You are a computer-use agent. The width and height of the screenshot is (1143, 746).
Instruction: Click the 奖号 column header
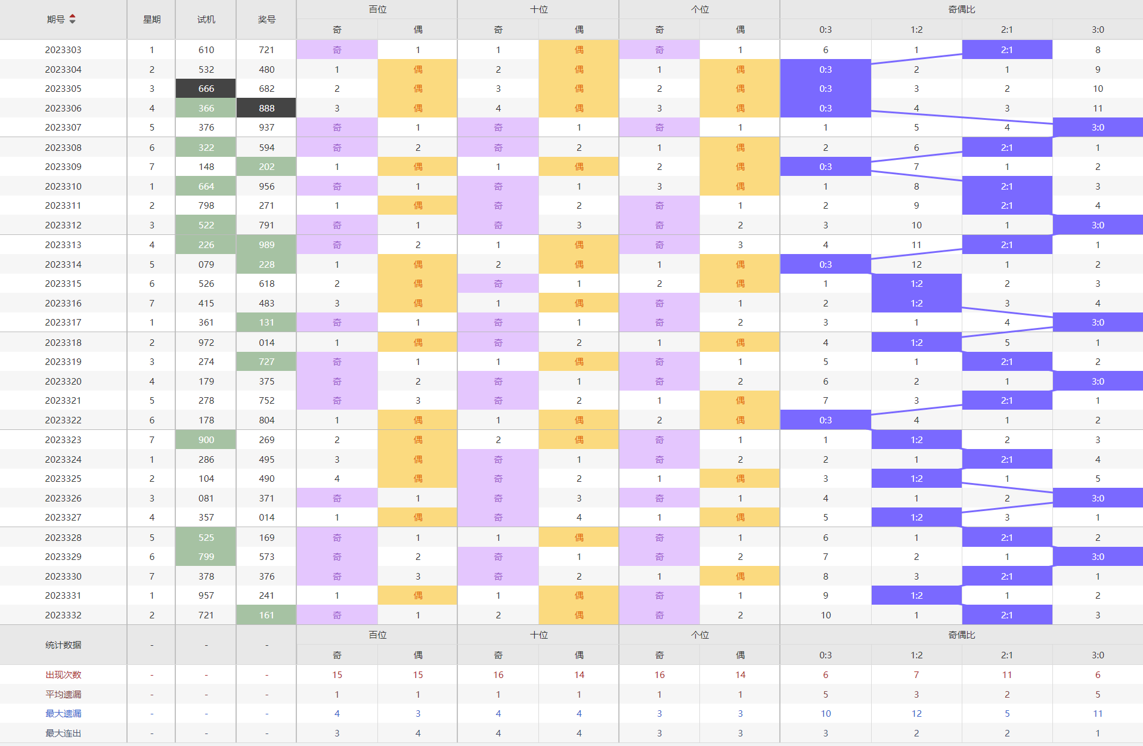click(267, 19)
